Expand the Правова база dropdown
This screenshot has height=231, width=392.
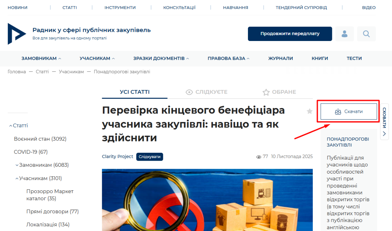228,58
